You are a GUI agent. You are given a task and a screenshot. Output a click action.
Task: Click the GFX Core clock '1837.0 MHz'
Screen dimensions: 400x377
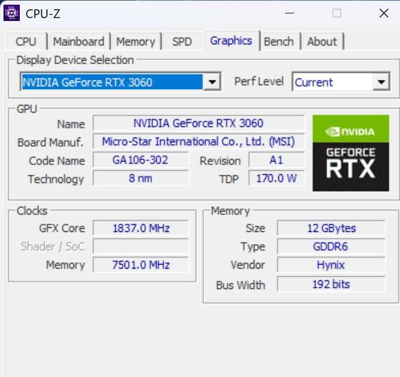pyautogui.click(x=141, y=228)
